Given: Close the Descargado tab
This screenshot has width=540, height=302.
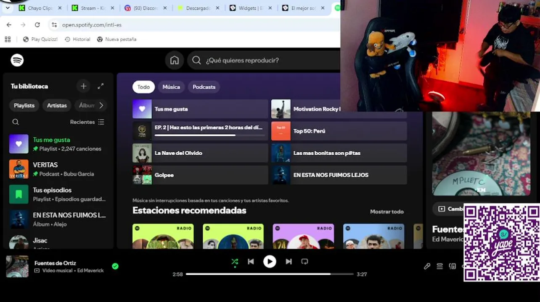Looking at the screenshot, I should click(x=217, y=8).
